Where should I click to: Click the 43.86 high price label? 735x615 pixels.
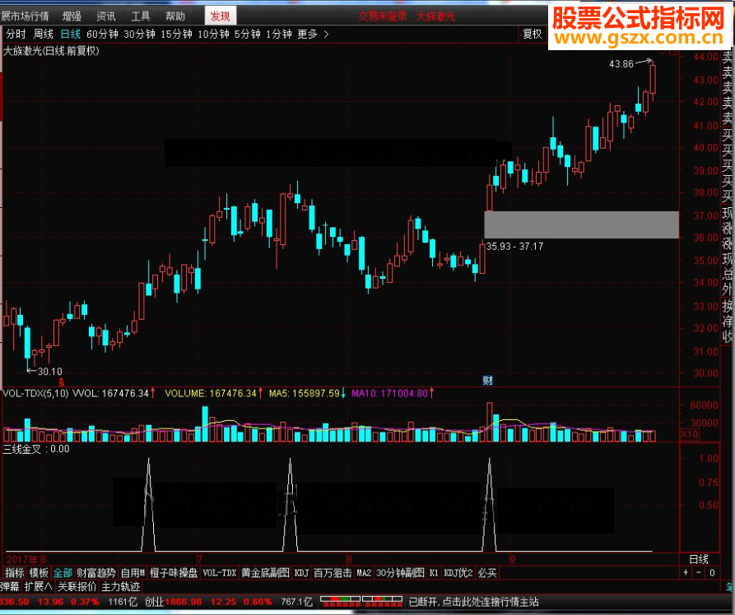tap(621, 63)
